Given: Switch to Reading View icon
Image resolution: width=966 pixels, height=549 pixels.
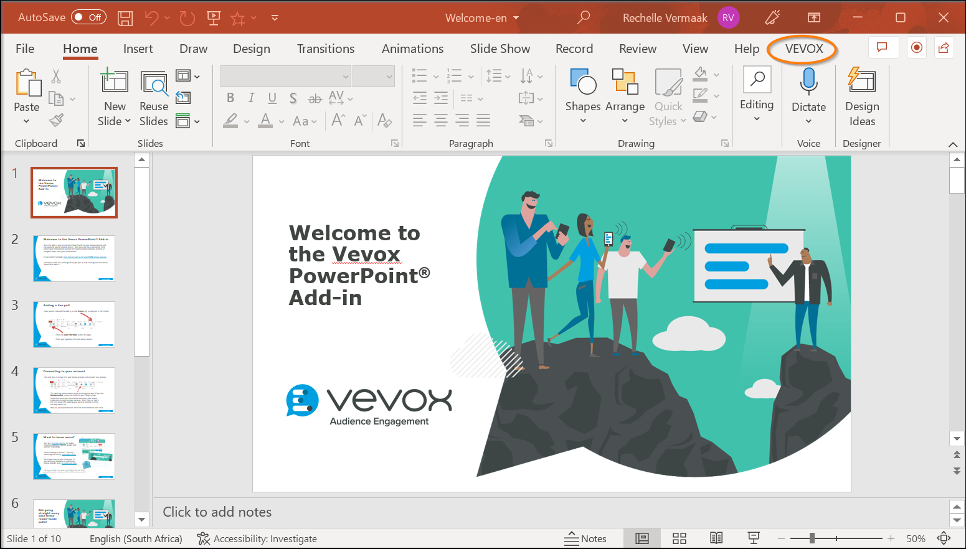Looking at the screenshot, I should (x=716, y=538).
